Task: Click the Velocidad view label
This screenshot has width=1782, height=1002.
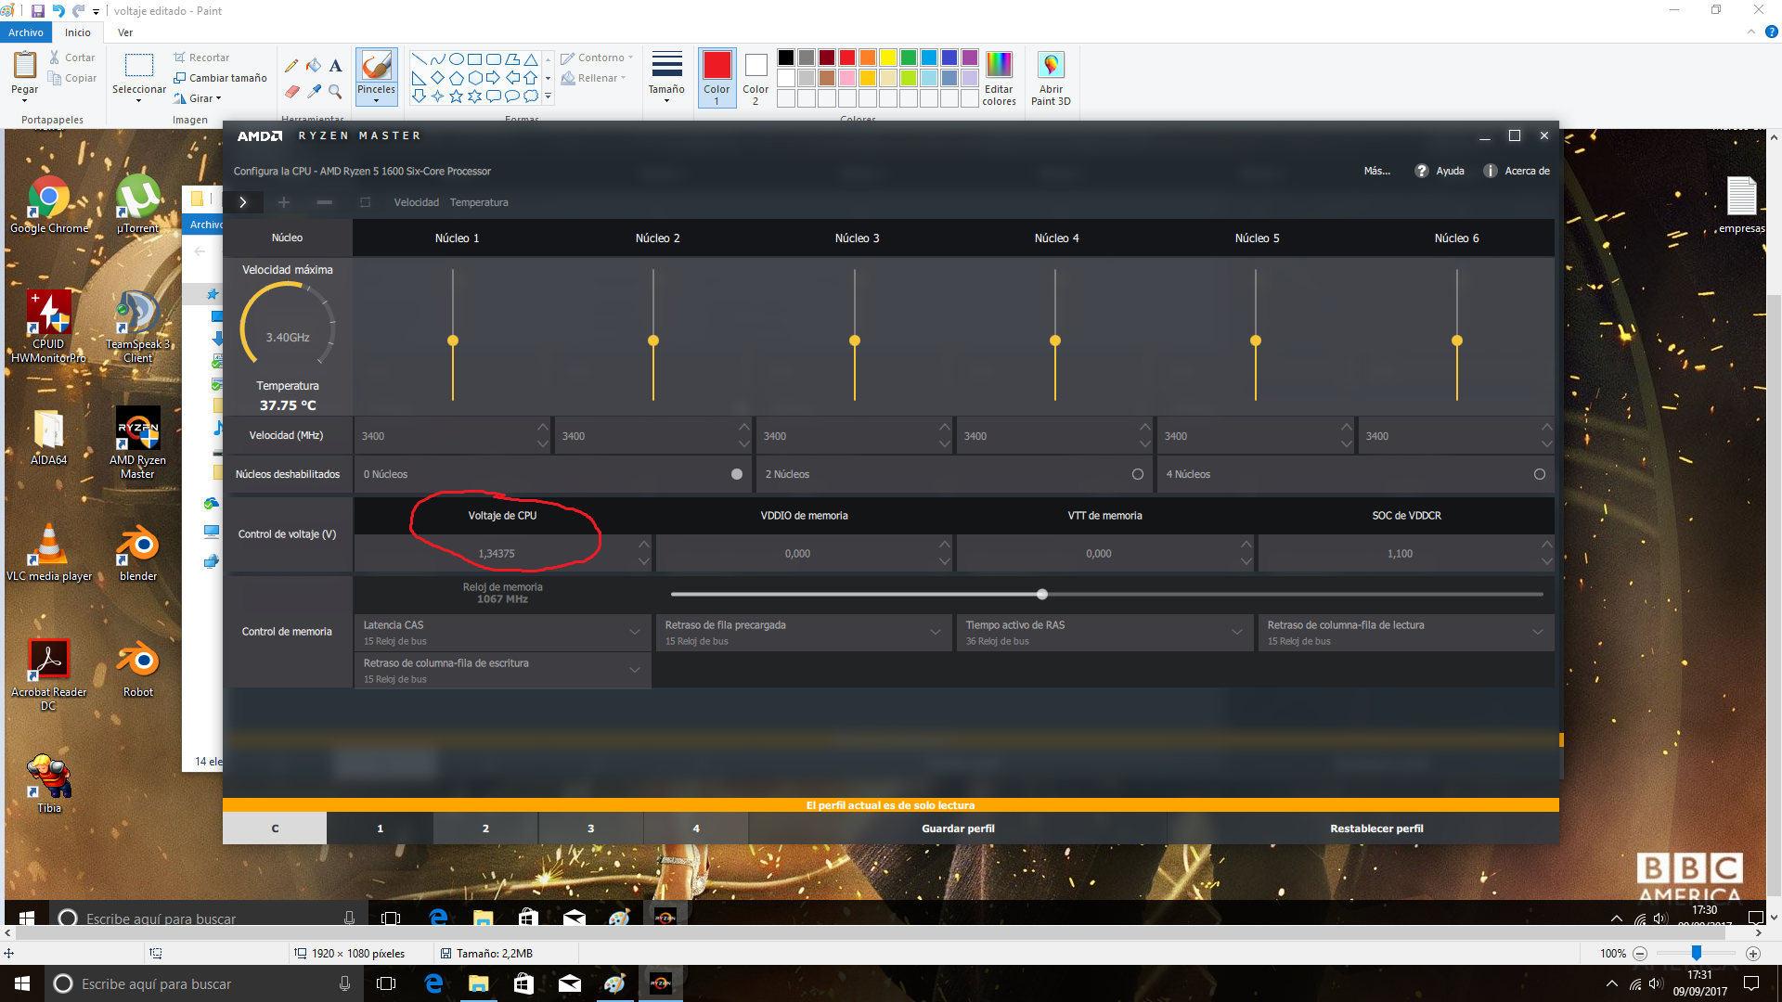Action: pyautogui.click(x=416, y=202)
